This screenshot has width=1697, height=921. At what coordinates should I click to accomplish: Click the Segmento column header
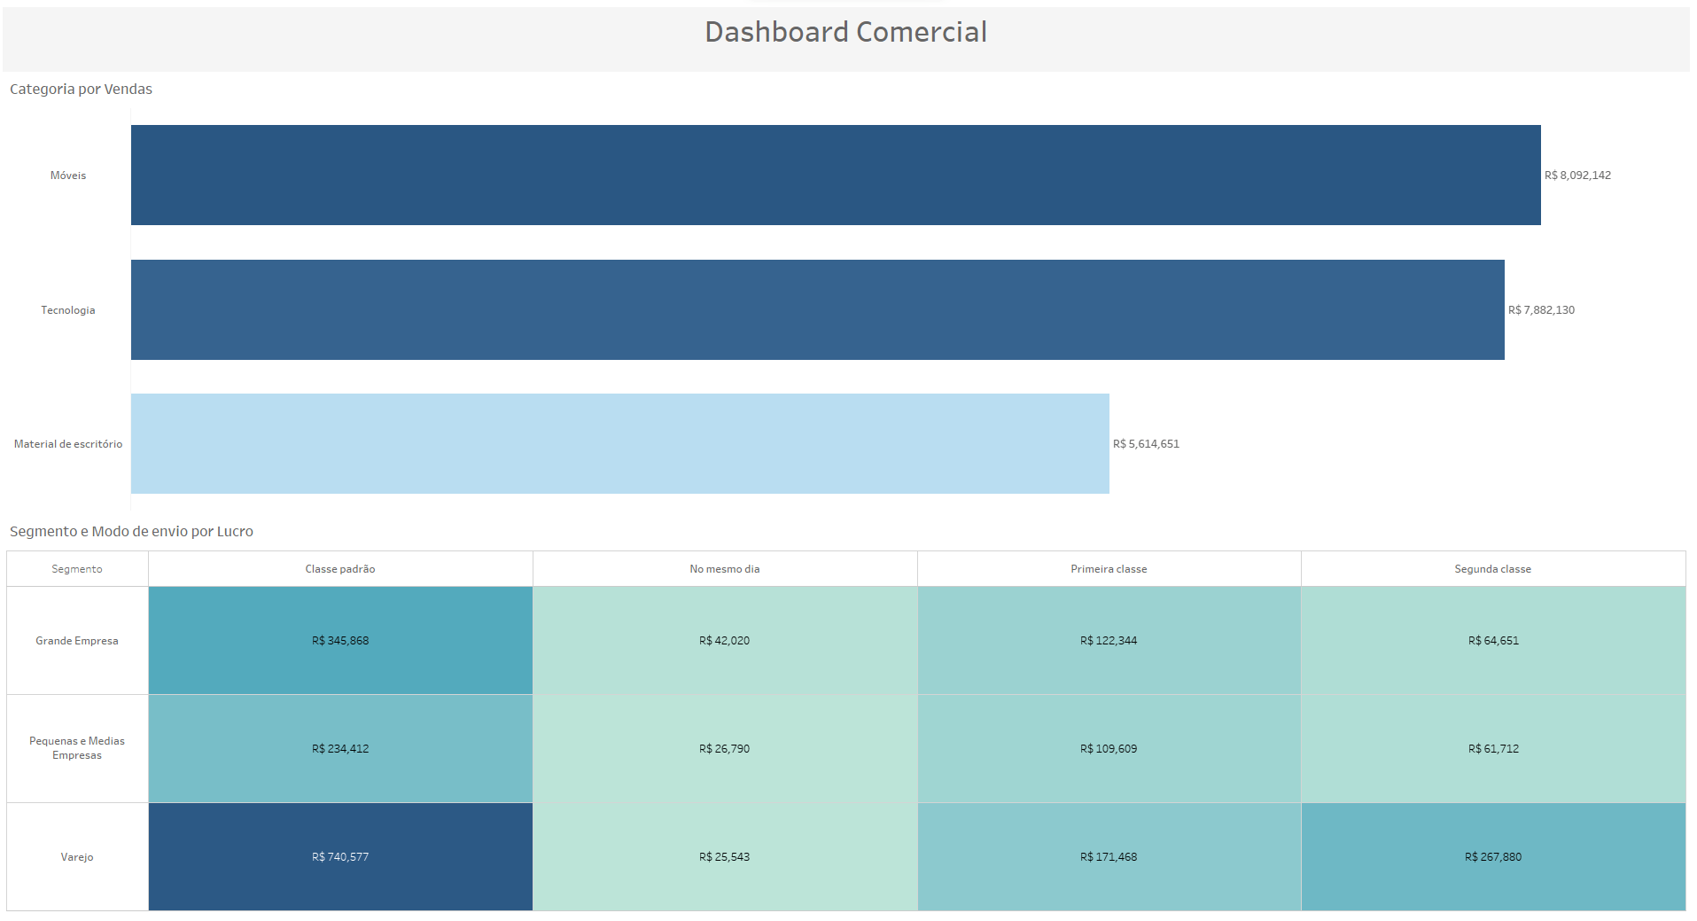click(77, 569)
